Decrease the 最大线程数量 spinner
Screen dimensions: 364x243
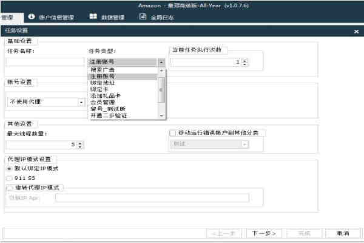pos(80,147)
